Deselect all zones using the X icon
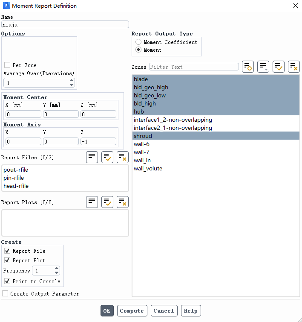This screenshot has height=322, width=302. coord(294,67)
